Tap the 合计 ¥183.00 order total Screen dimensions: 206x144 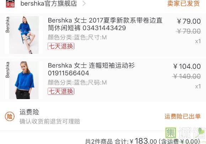[136, 141]
